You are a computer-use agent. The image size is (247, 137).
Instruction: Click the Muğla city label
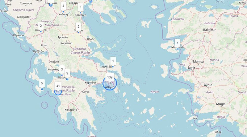[221, 104]
